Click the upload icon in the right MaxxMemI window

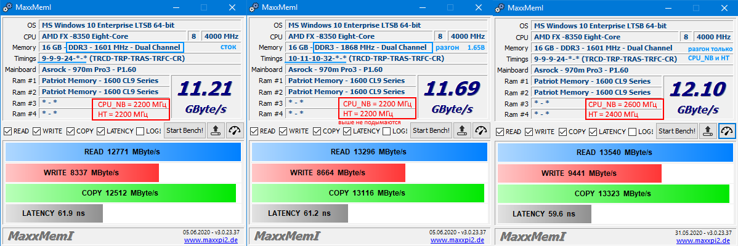coord(708,130)
